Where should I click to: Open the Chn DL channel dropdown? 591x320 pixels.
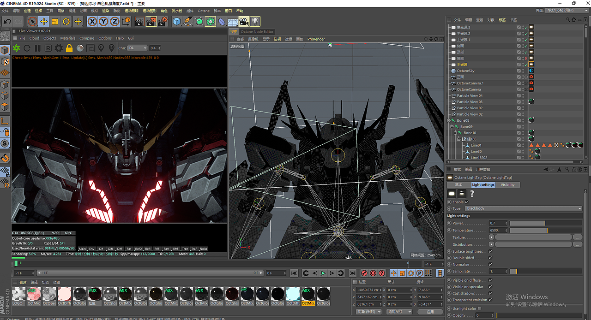[x=138, y=48]
